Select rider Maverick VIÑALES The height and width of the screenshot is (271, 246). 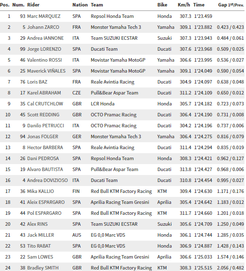pos(46,71)
